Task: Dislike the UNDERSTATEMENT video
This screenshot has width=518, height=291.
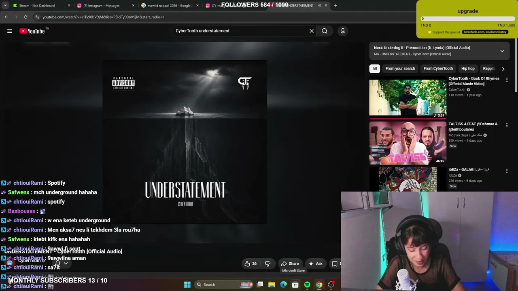Action: [267, 264]
